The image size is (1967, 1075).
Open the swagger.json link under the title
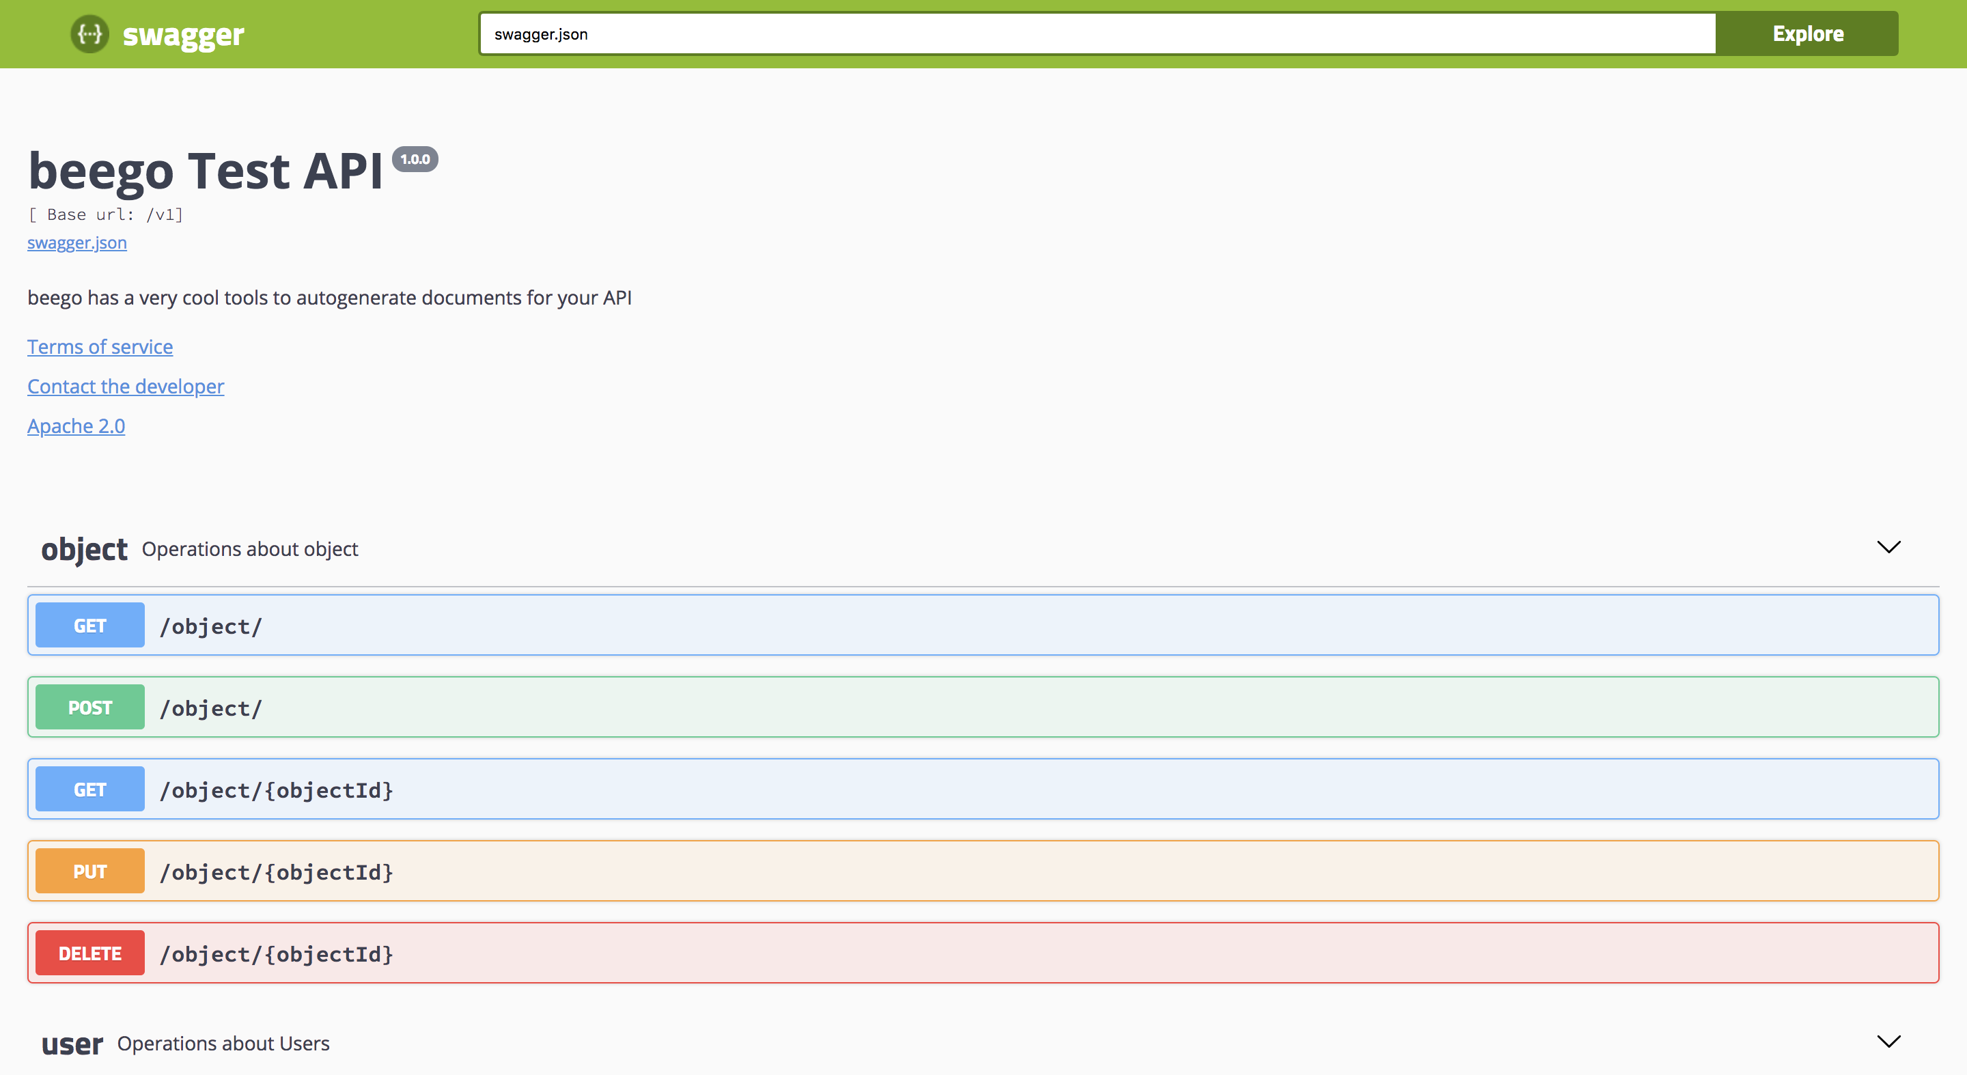[77, 242]
